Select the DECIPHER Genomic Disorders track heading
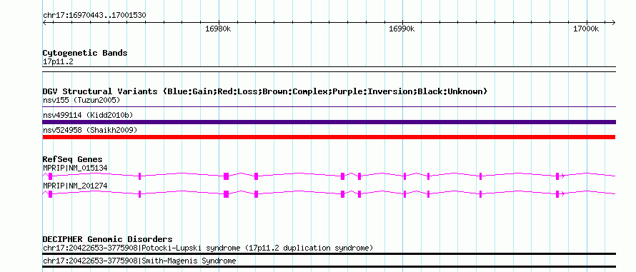Screen dimensions: 636x272 [107, 239]
